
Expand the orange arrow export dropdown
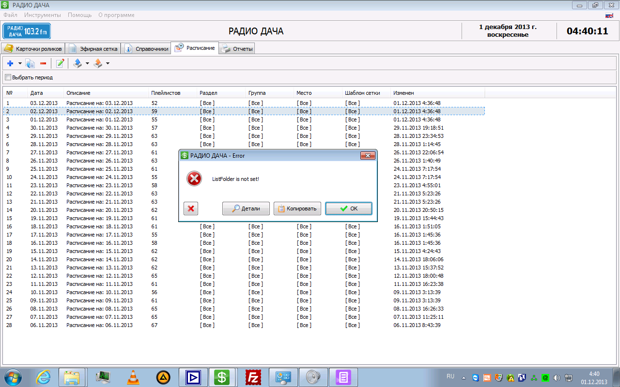[x=108, y=63]
